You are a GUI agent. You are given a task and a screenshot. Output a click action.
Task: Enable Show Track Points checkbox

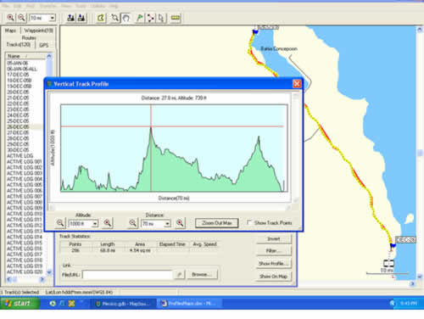point(249,222)
